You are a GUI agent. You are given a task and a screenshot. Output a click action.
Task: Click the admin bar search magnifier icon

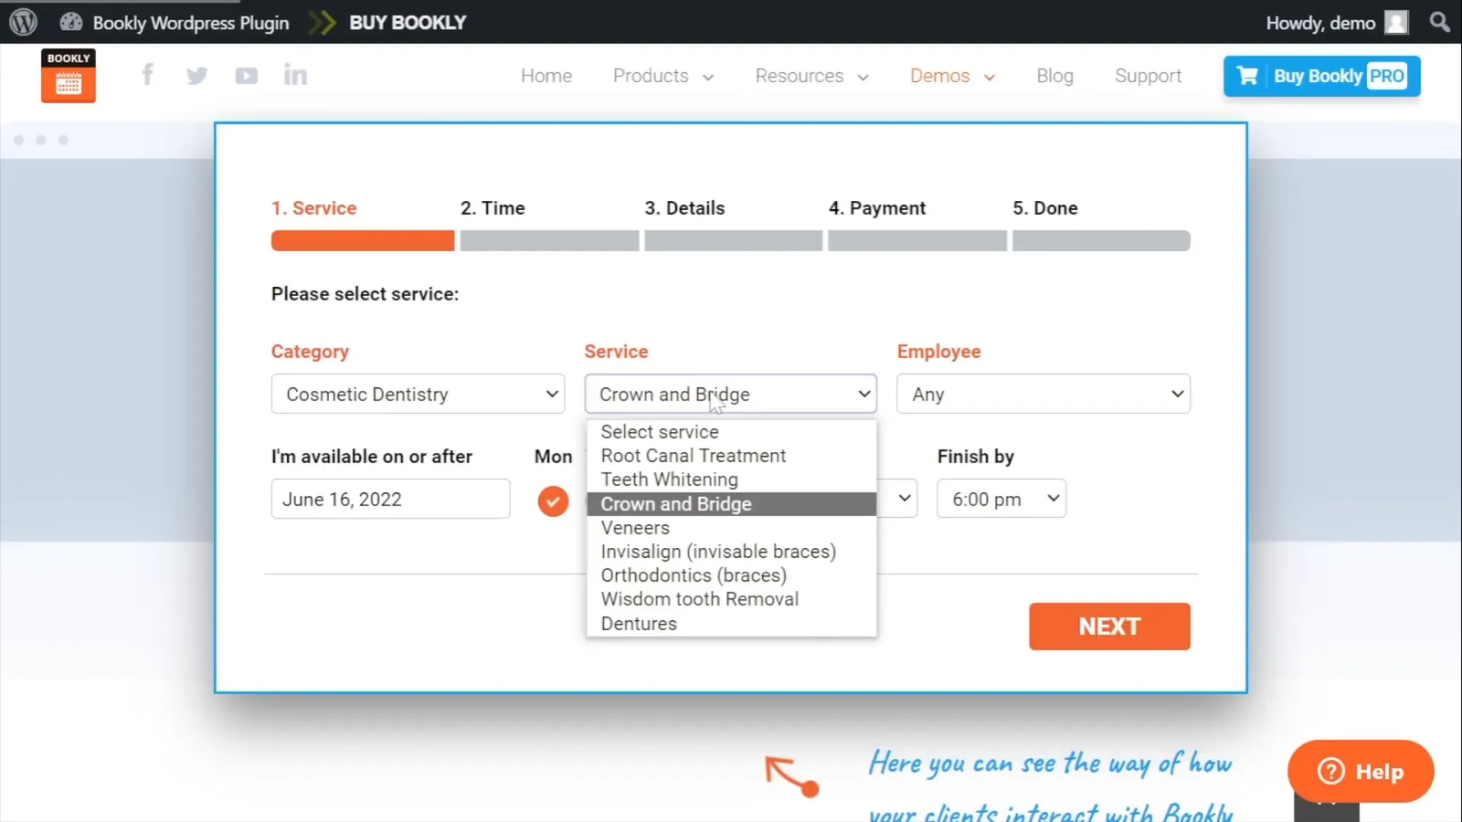(1440, 22)
